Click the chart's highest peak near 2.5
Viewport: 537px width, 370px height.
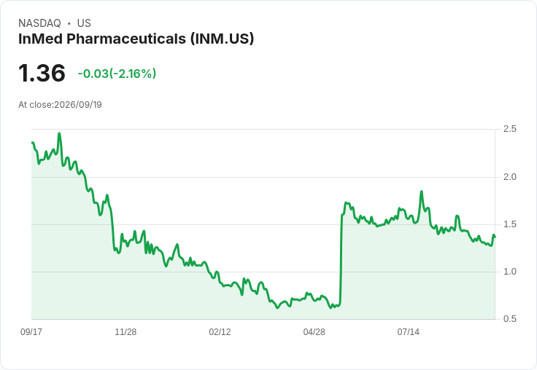click(59, 134)
